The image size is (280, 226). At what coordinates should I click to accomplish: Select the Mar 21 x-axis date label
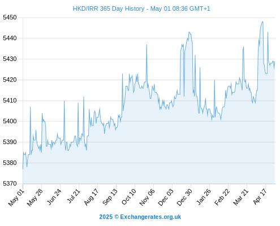pos(240,197)
